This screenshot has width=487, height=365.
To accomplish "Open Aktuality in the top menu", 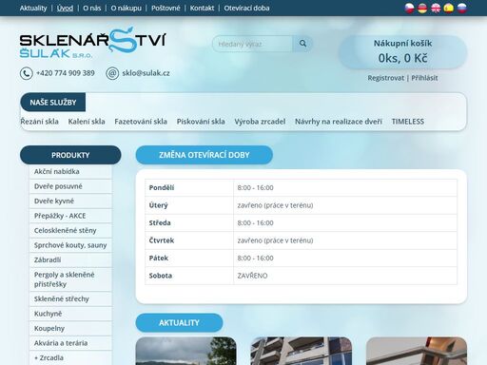I will coord(33,9).
